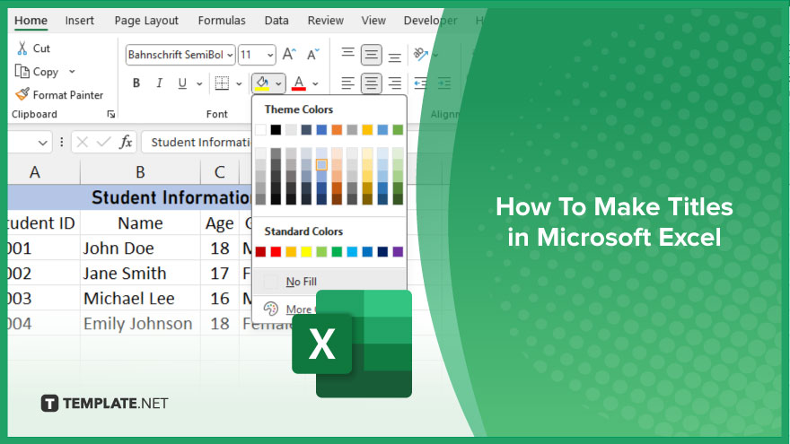Screen dimensions: 790x444
Task: Click the Copy icon
Action: click(x=22, y=72)
